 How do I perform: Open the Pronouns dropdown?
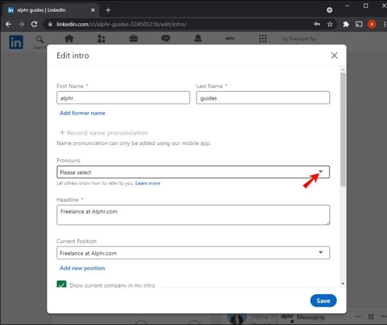193,172
